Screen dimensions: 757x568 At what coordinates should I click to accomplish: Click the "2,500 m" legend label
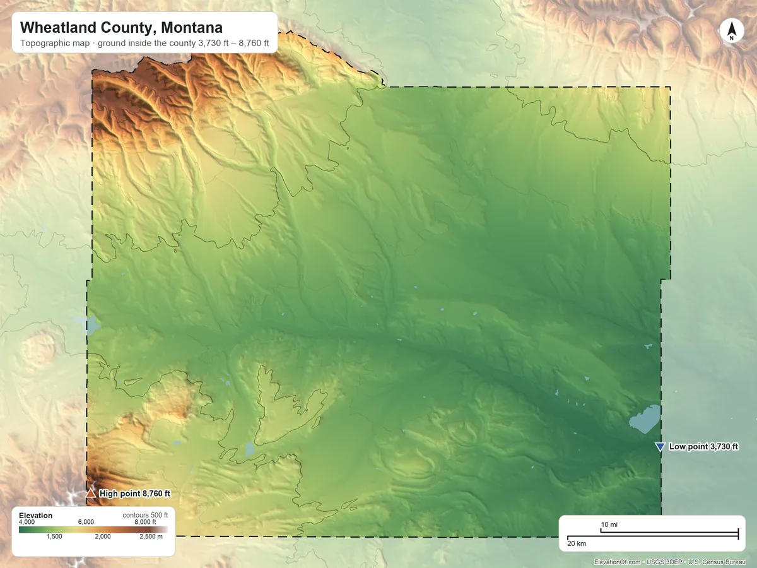(151, 536)
